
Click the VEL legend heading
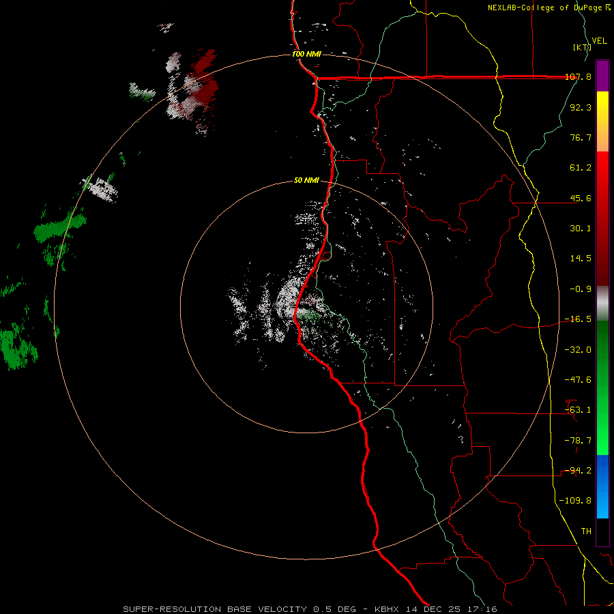599,41
